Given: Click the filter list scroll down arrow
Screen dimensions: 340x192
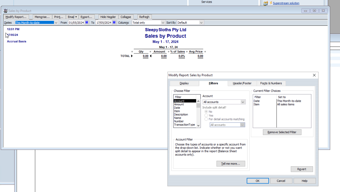Looking at the screenshot, I should 198,125.
